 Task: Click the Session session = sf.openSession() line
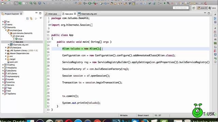point(86,76)
